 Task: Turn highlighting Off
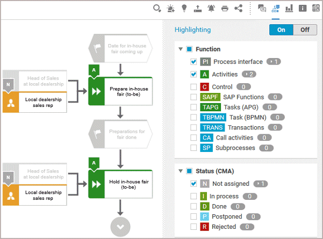tap(305, 30)
